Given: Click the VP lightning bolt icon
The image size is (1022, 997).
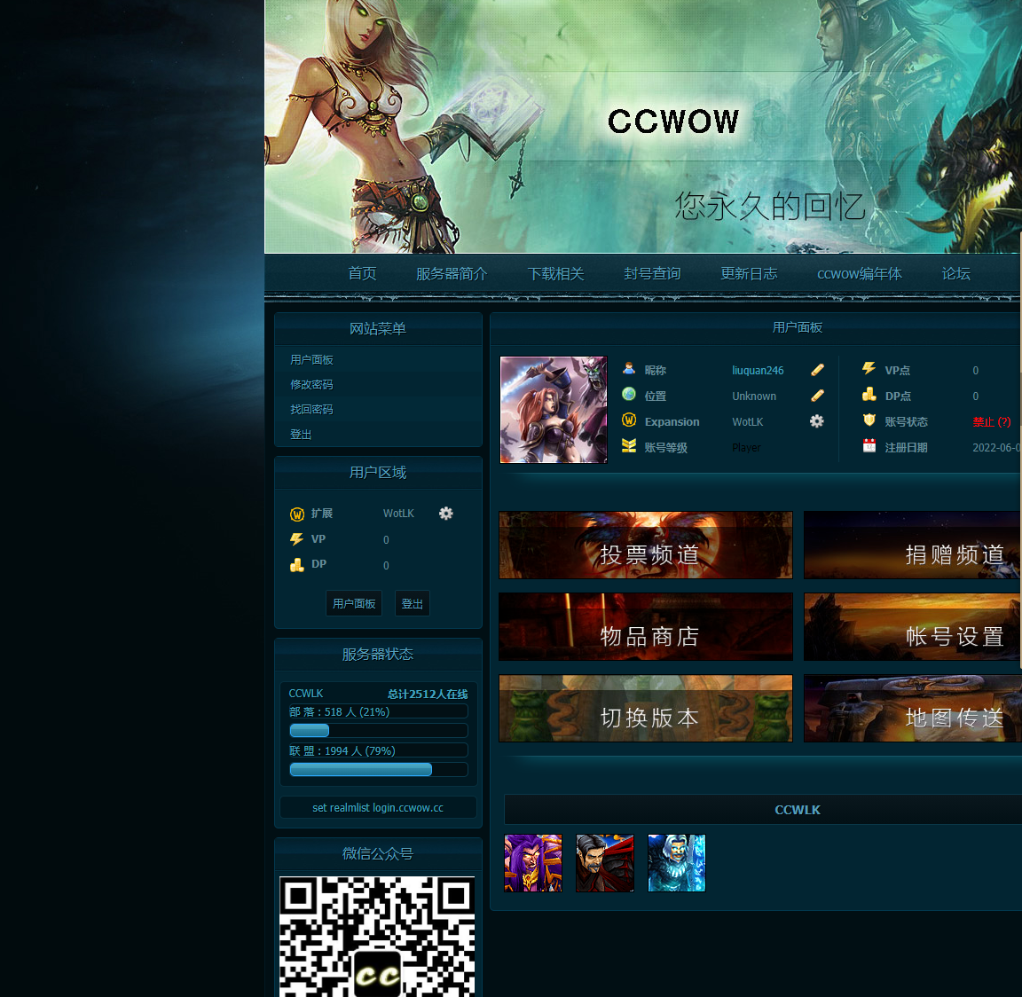Looking at the screenshot, I should click(868, 369).
